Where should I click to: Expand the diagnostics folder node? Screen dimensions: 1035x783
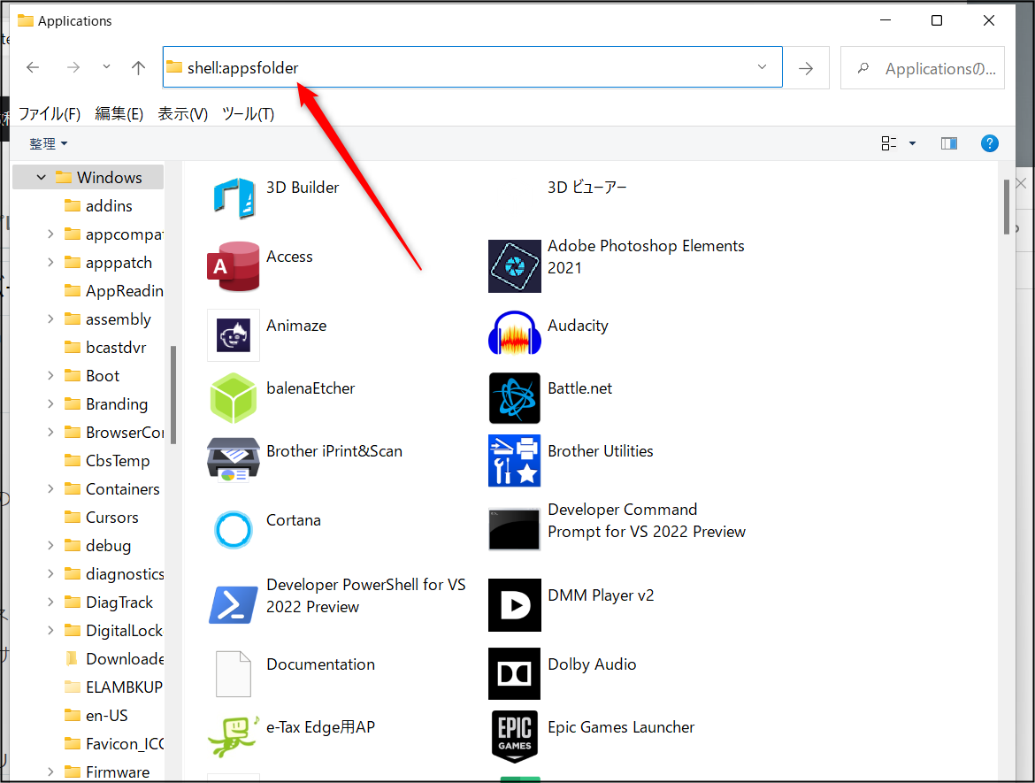[50, 573]
